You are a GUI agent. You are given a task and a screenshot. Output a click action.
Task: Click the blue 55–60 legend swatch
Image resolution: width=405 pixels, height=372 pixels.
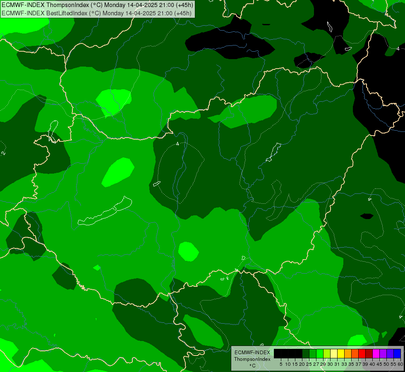[x=397, y=353]
